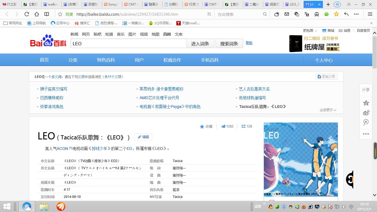Show the page QR code icon

[x=209, y=14]
